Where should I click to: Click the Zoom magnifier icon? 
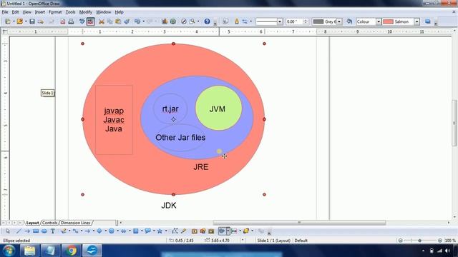click(193, 21)
